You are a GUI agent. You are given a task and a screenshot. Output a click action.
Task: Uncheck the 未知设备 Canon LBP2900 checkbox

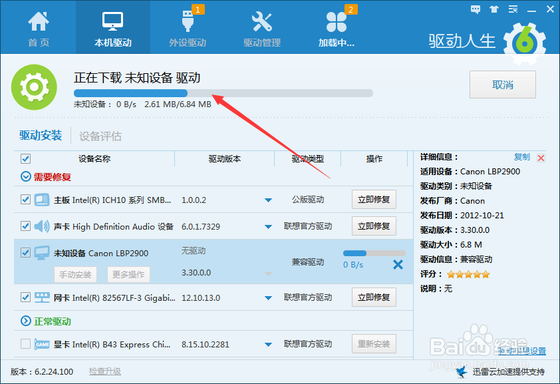click(x=25, y=253)
